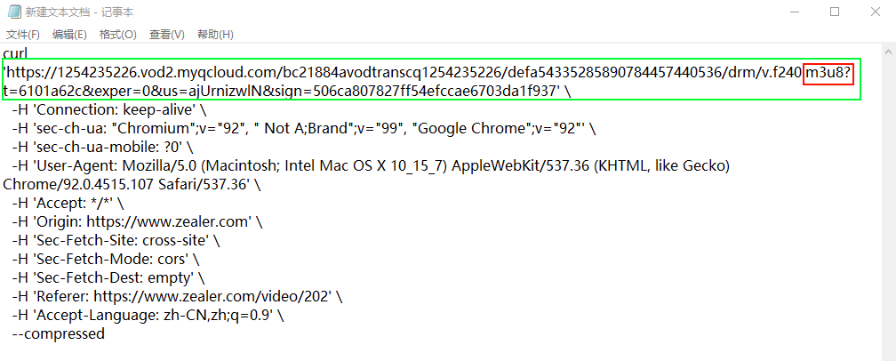Open the 帮助(H) menu
The image size is (896, 361).
coord(215,35)
